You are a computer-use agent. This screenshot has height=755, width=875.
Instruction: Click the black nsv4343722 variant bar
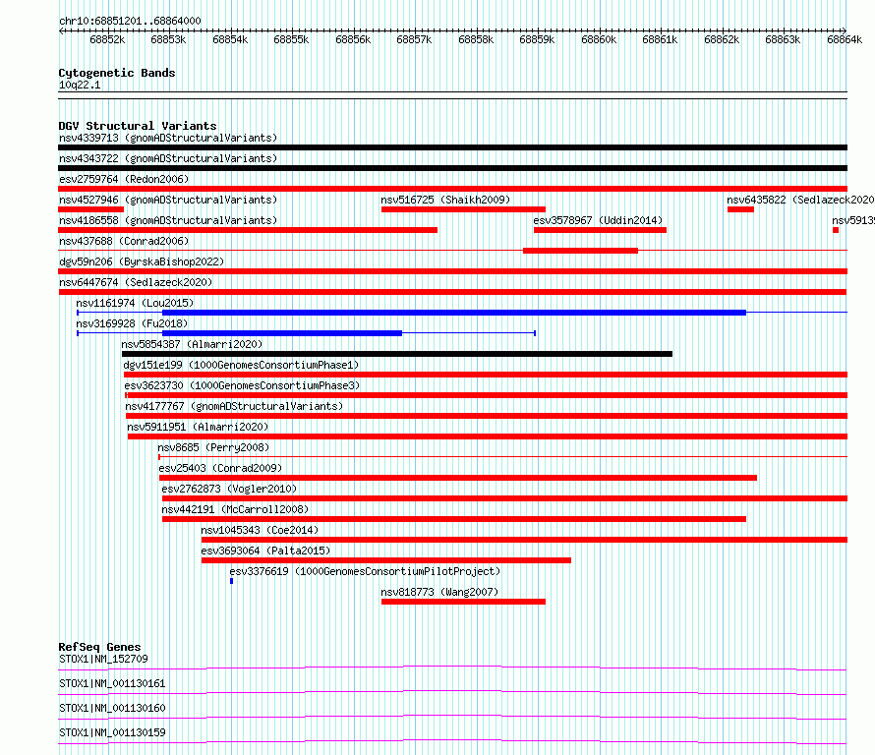(452, 168)
